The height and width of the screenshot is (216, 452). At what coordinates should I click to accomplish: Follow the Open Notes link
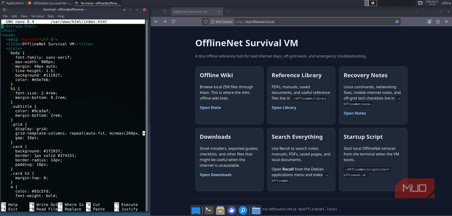pos(354,113)
